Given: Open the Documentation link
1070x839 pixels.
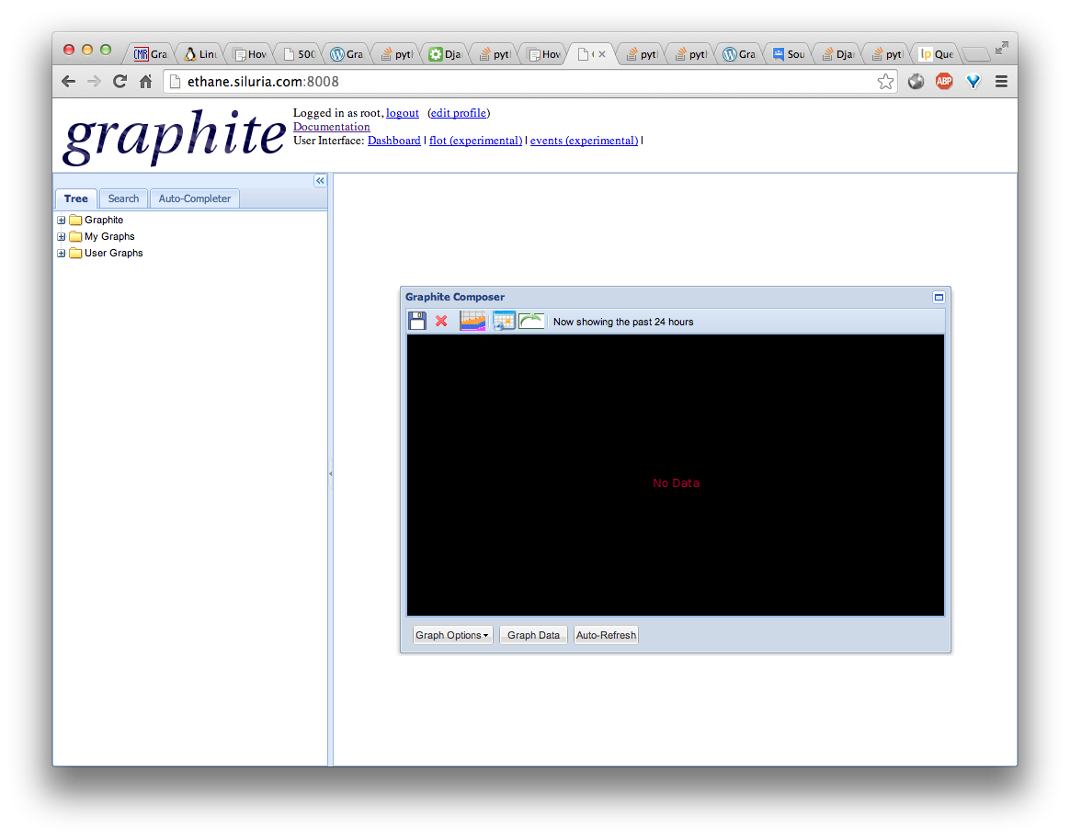Looking at the screenshot, I should [332, 127].
